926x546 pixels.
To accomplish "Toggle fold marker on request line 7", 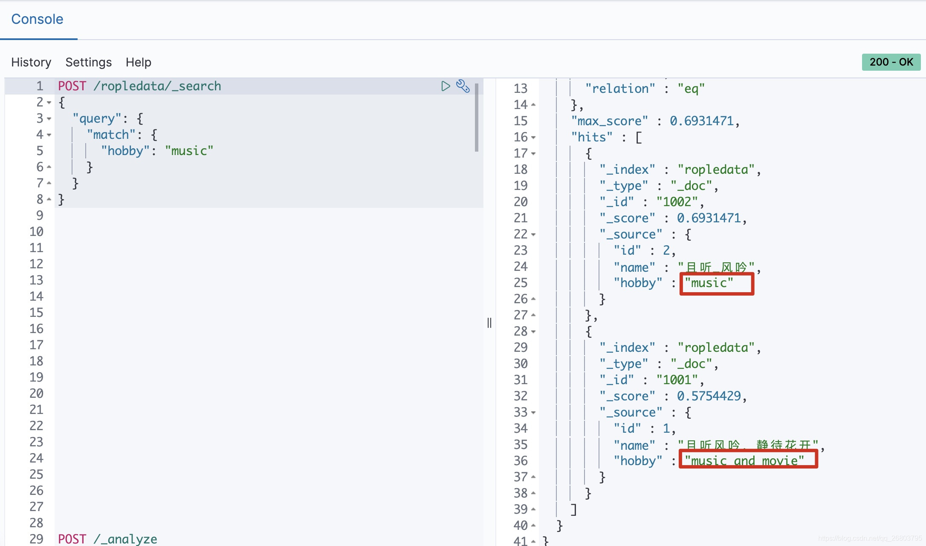I will tap(49, 183).
